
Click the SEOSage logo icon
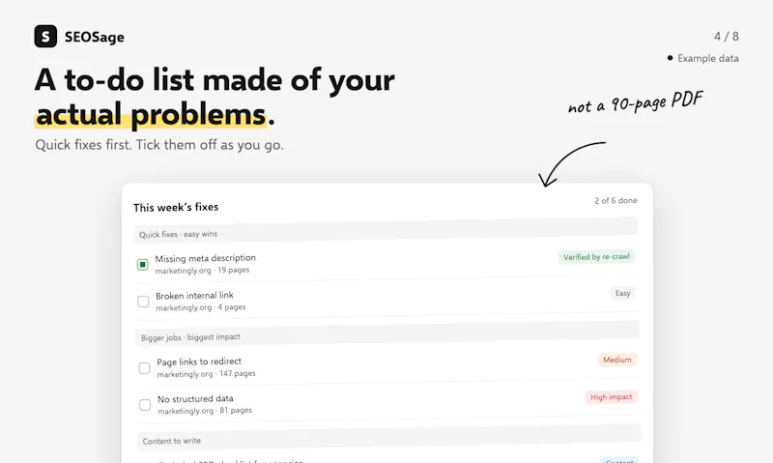(45, 37)
